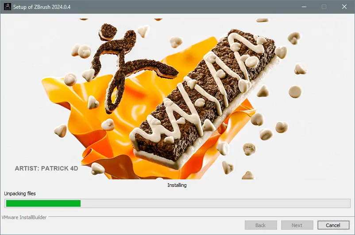This screenshot has width=355, height=235.
Task: Click the disabled maximize window button
Action: tap(324, 7)
